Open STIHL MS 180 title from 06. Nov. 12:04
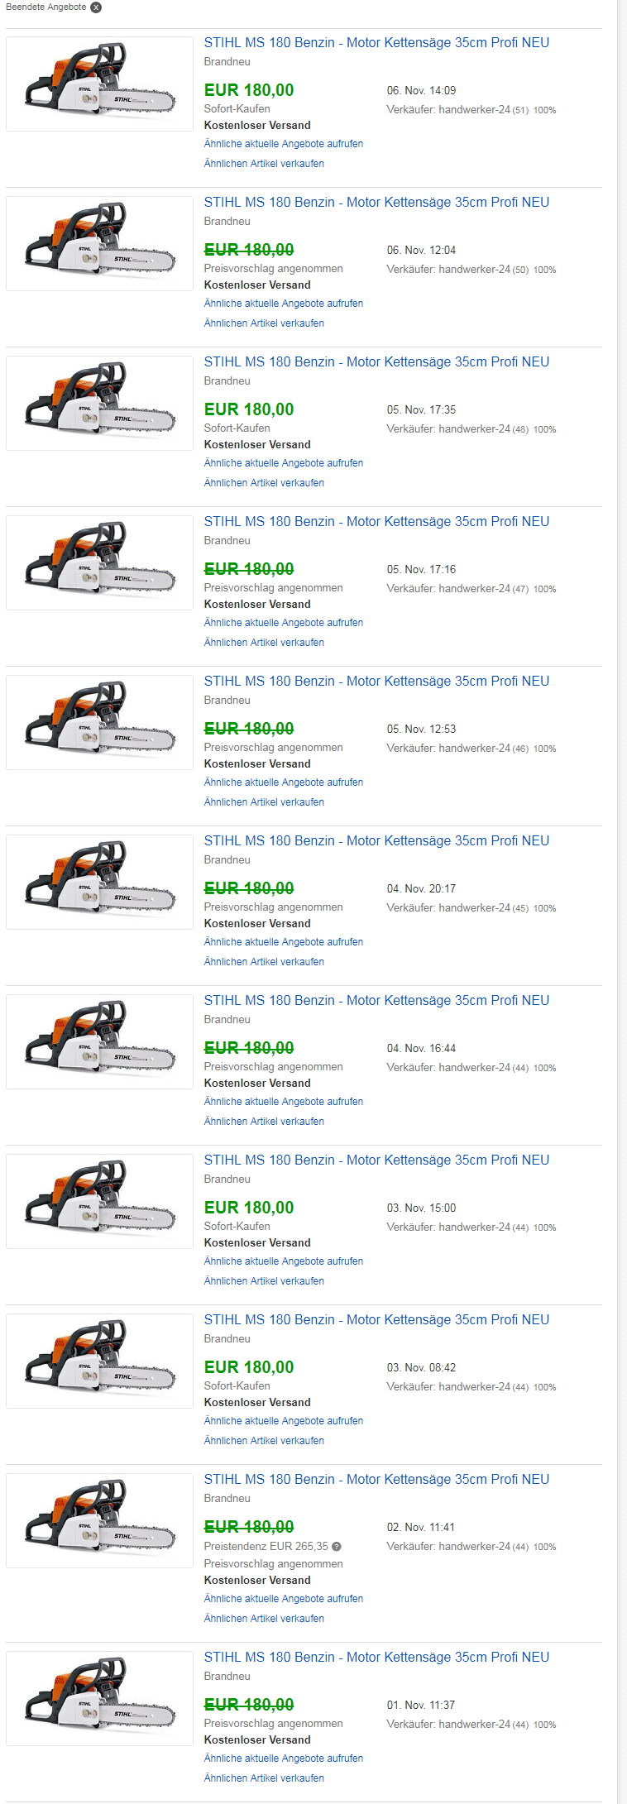 (376, 202)
